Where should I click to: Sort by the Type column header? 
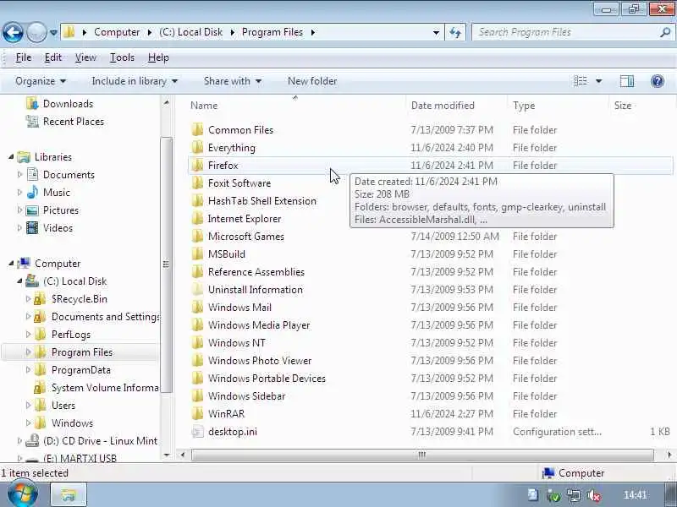524,106
